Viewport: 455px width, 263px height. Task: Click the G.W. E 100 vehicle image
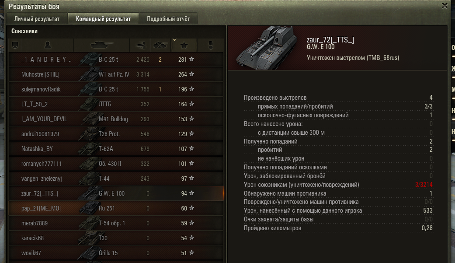pyautogui.click(x=265, y=48)
